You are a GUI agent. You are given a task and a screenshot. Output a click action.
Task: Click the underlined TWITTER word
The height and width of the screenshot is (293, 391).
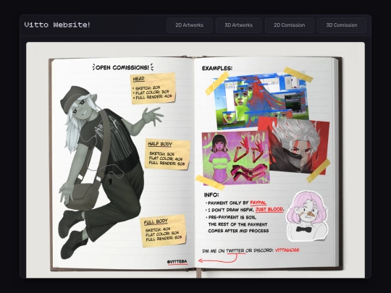tap(235, 250)
